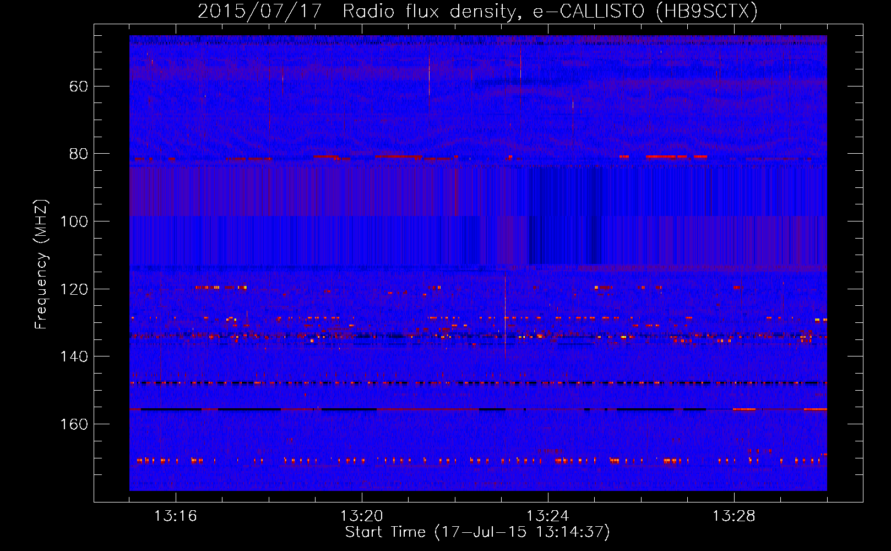
Task: Click the spectrogram plot title text
Action: click(x=477, y=11)
